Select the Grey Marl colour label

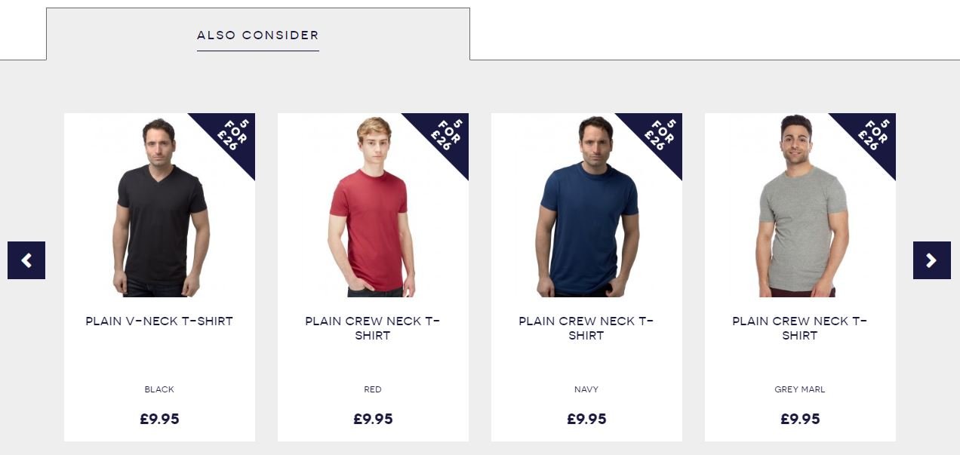click(800, 389)
